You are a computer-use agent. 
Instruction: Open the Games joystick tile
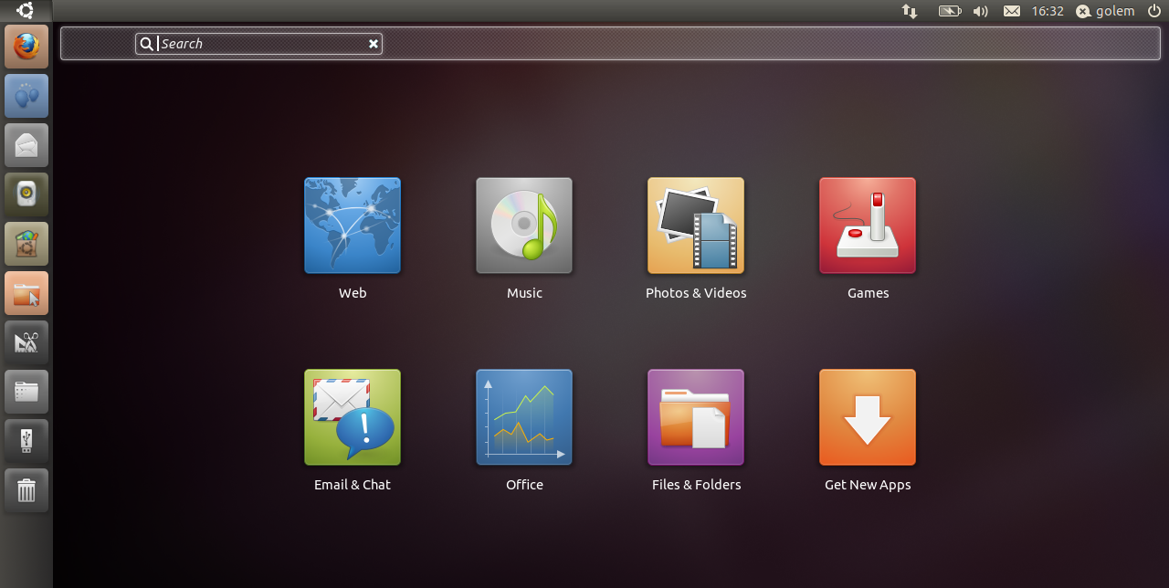coord(868,226)
